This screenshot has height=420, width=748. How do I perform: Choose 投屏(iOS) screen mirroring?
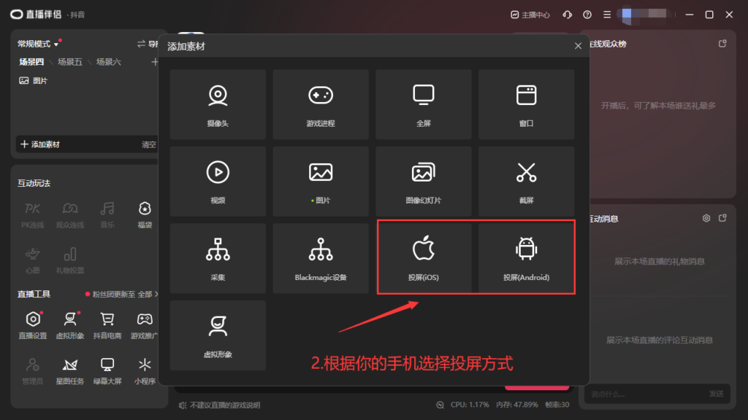click(424, 258)
